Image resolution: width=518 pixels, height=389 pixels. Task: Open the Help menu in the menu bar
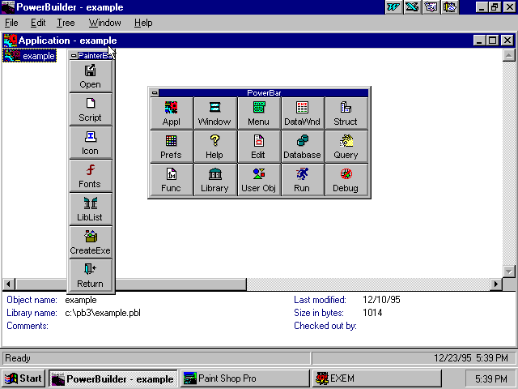pyautogui.click(x=143, y=23)
